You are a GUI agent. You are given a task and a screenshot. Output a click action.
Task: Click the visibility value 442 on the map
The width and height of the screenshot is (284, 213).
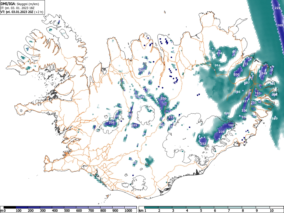[162, 125]
